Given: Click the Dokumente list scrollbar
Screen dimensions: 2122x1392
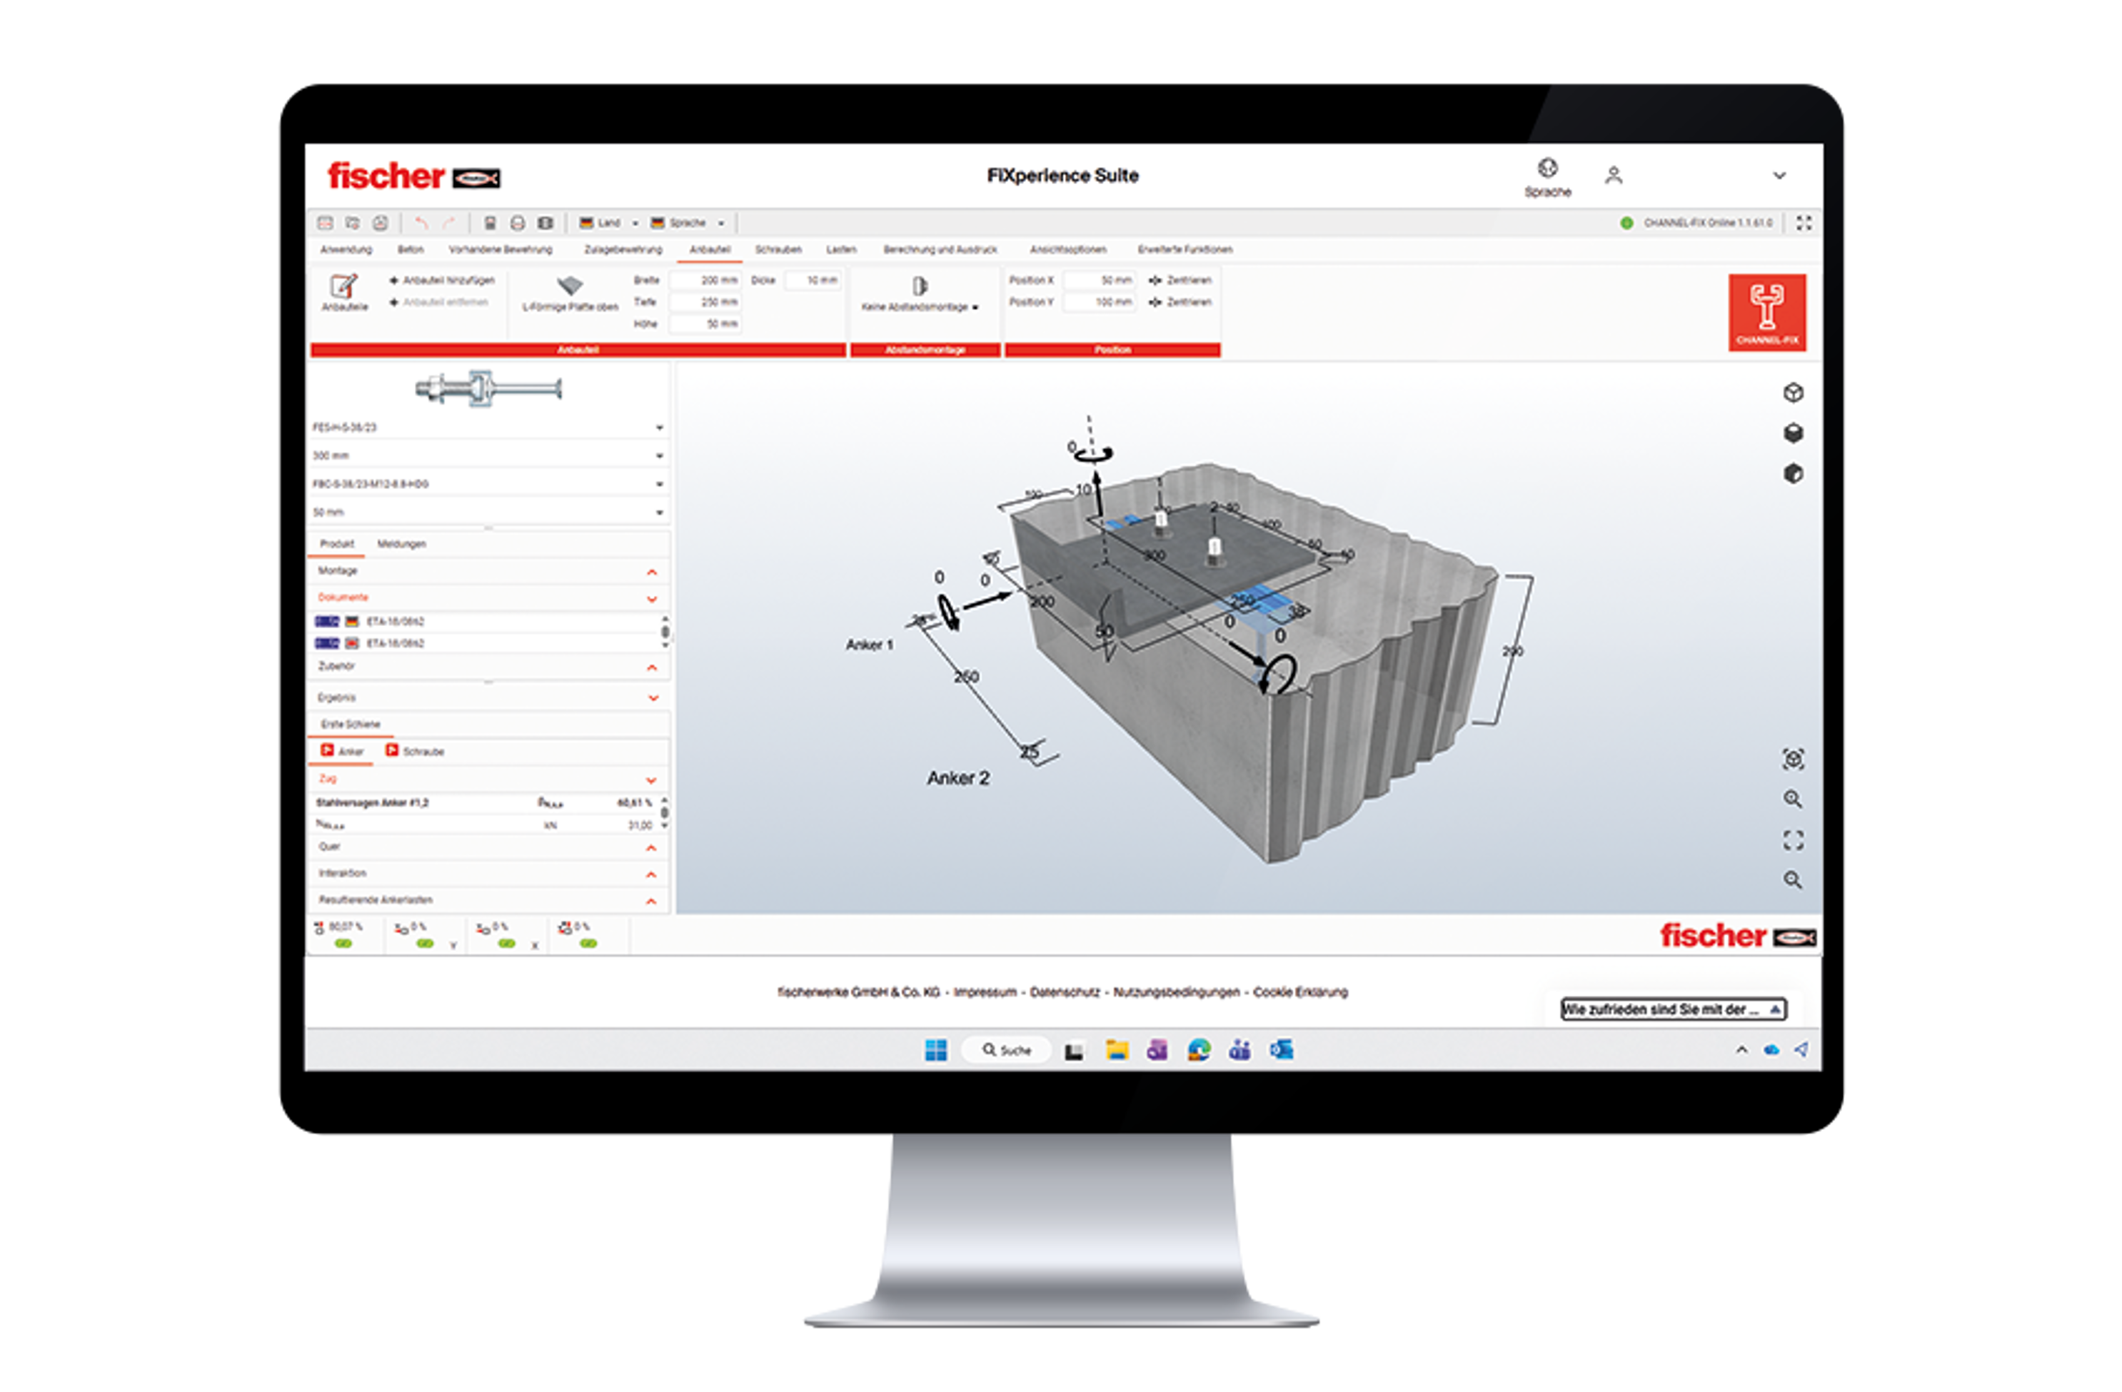Looking at the screenshot, I should pos(664,632).
